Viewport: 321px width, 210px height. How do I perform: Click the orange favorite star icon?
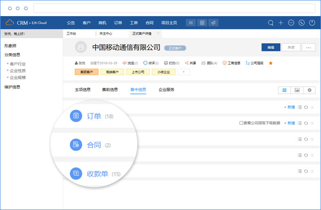point(270,63)
